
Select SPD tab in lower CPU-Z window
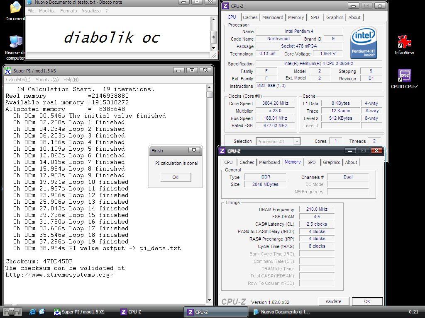pos(311,162)
